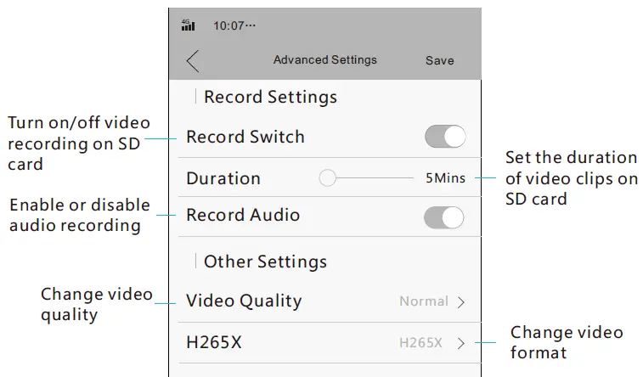
Task: Click the 5Mins duration value
Action: 445,178
